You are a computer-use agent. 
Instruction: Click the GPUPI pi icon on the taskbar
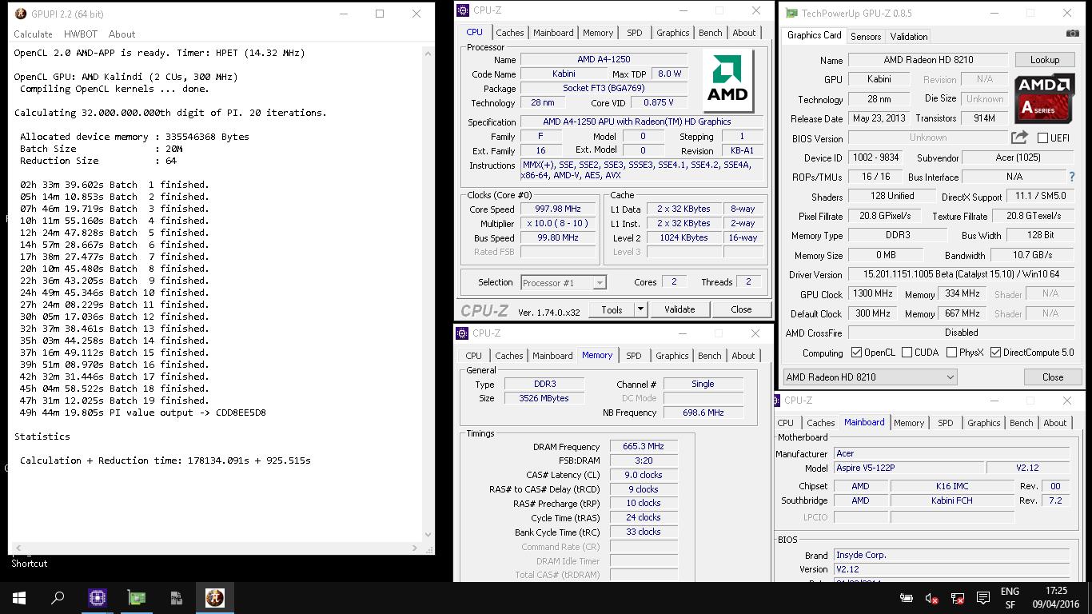click(215, 598)
